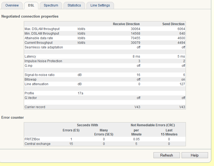Select the Profile value 17a
The width and height of the screenshot is (214, 166).
(x=81, y=93)
